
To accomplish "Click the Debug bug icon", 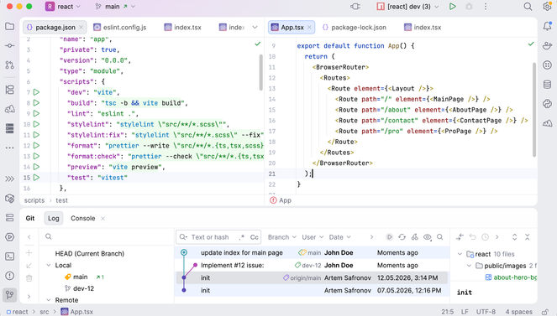I will click(469, 7).
